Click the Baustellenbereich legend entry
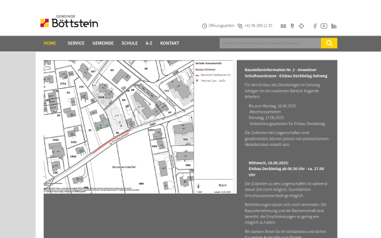This screenshot has width=381, height=238. (213, 75)
